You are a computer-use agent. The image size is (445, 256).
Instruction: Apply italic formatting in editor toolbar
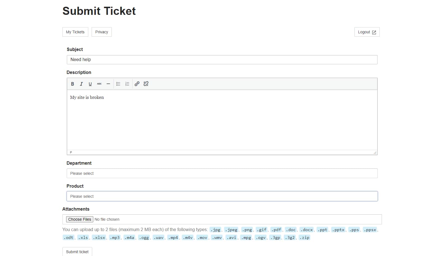coord(81,84)
